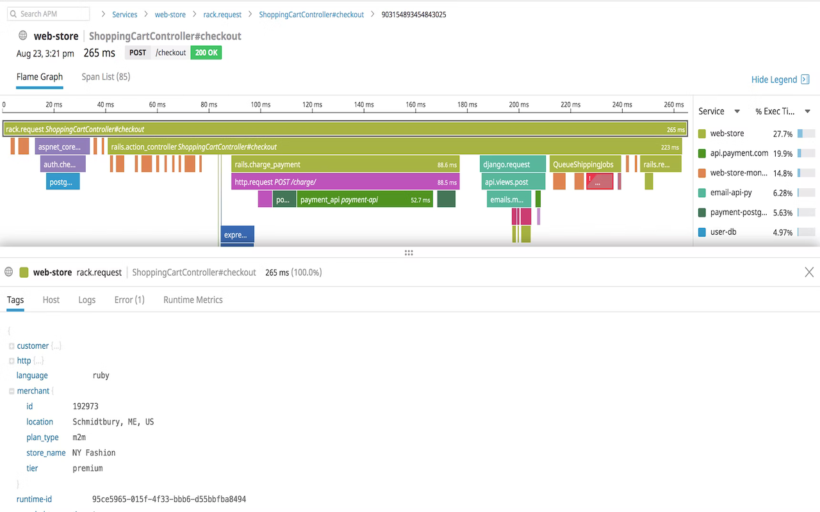Select the rack.request root span bar

345,129
